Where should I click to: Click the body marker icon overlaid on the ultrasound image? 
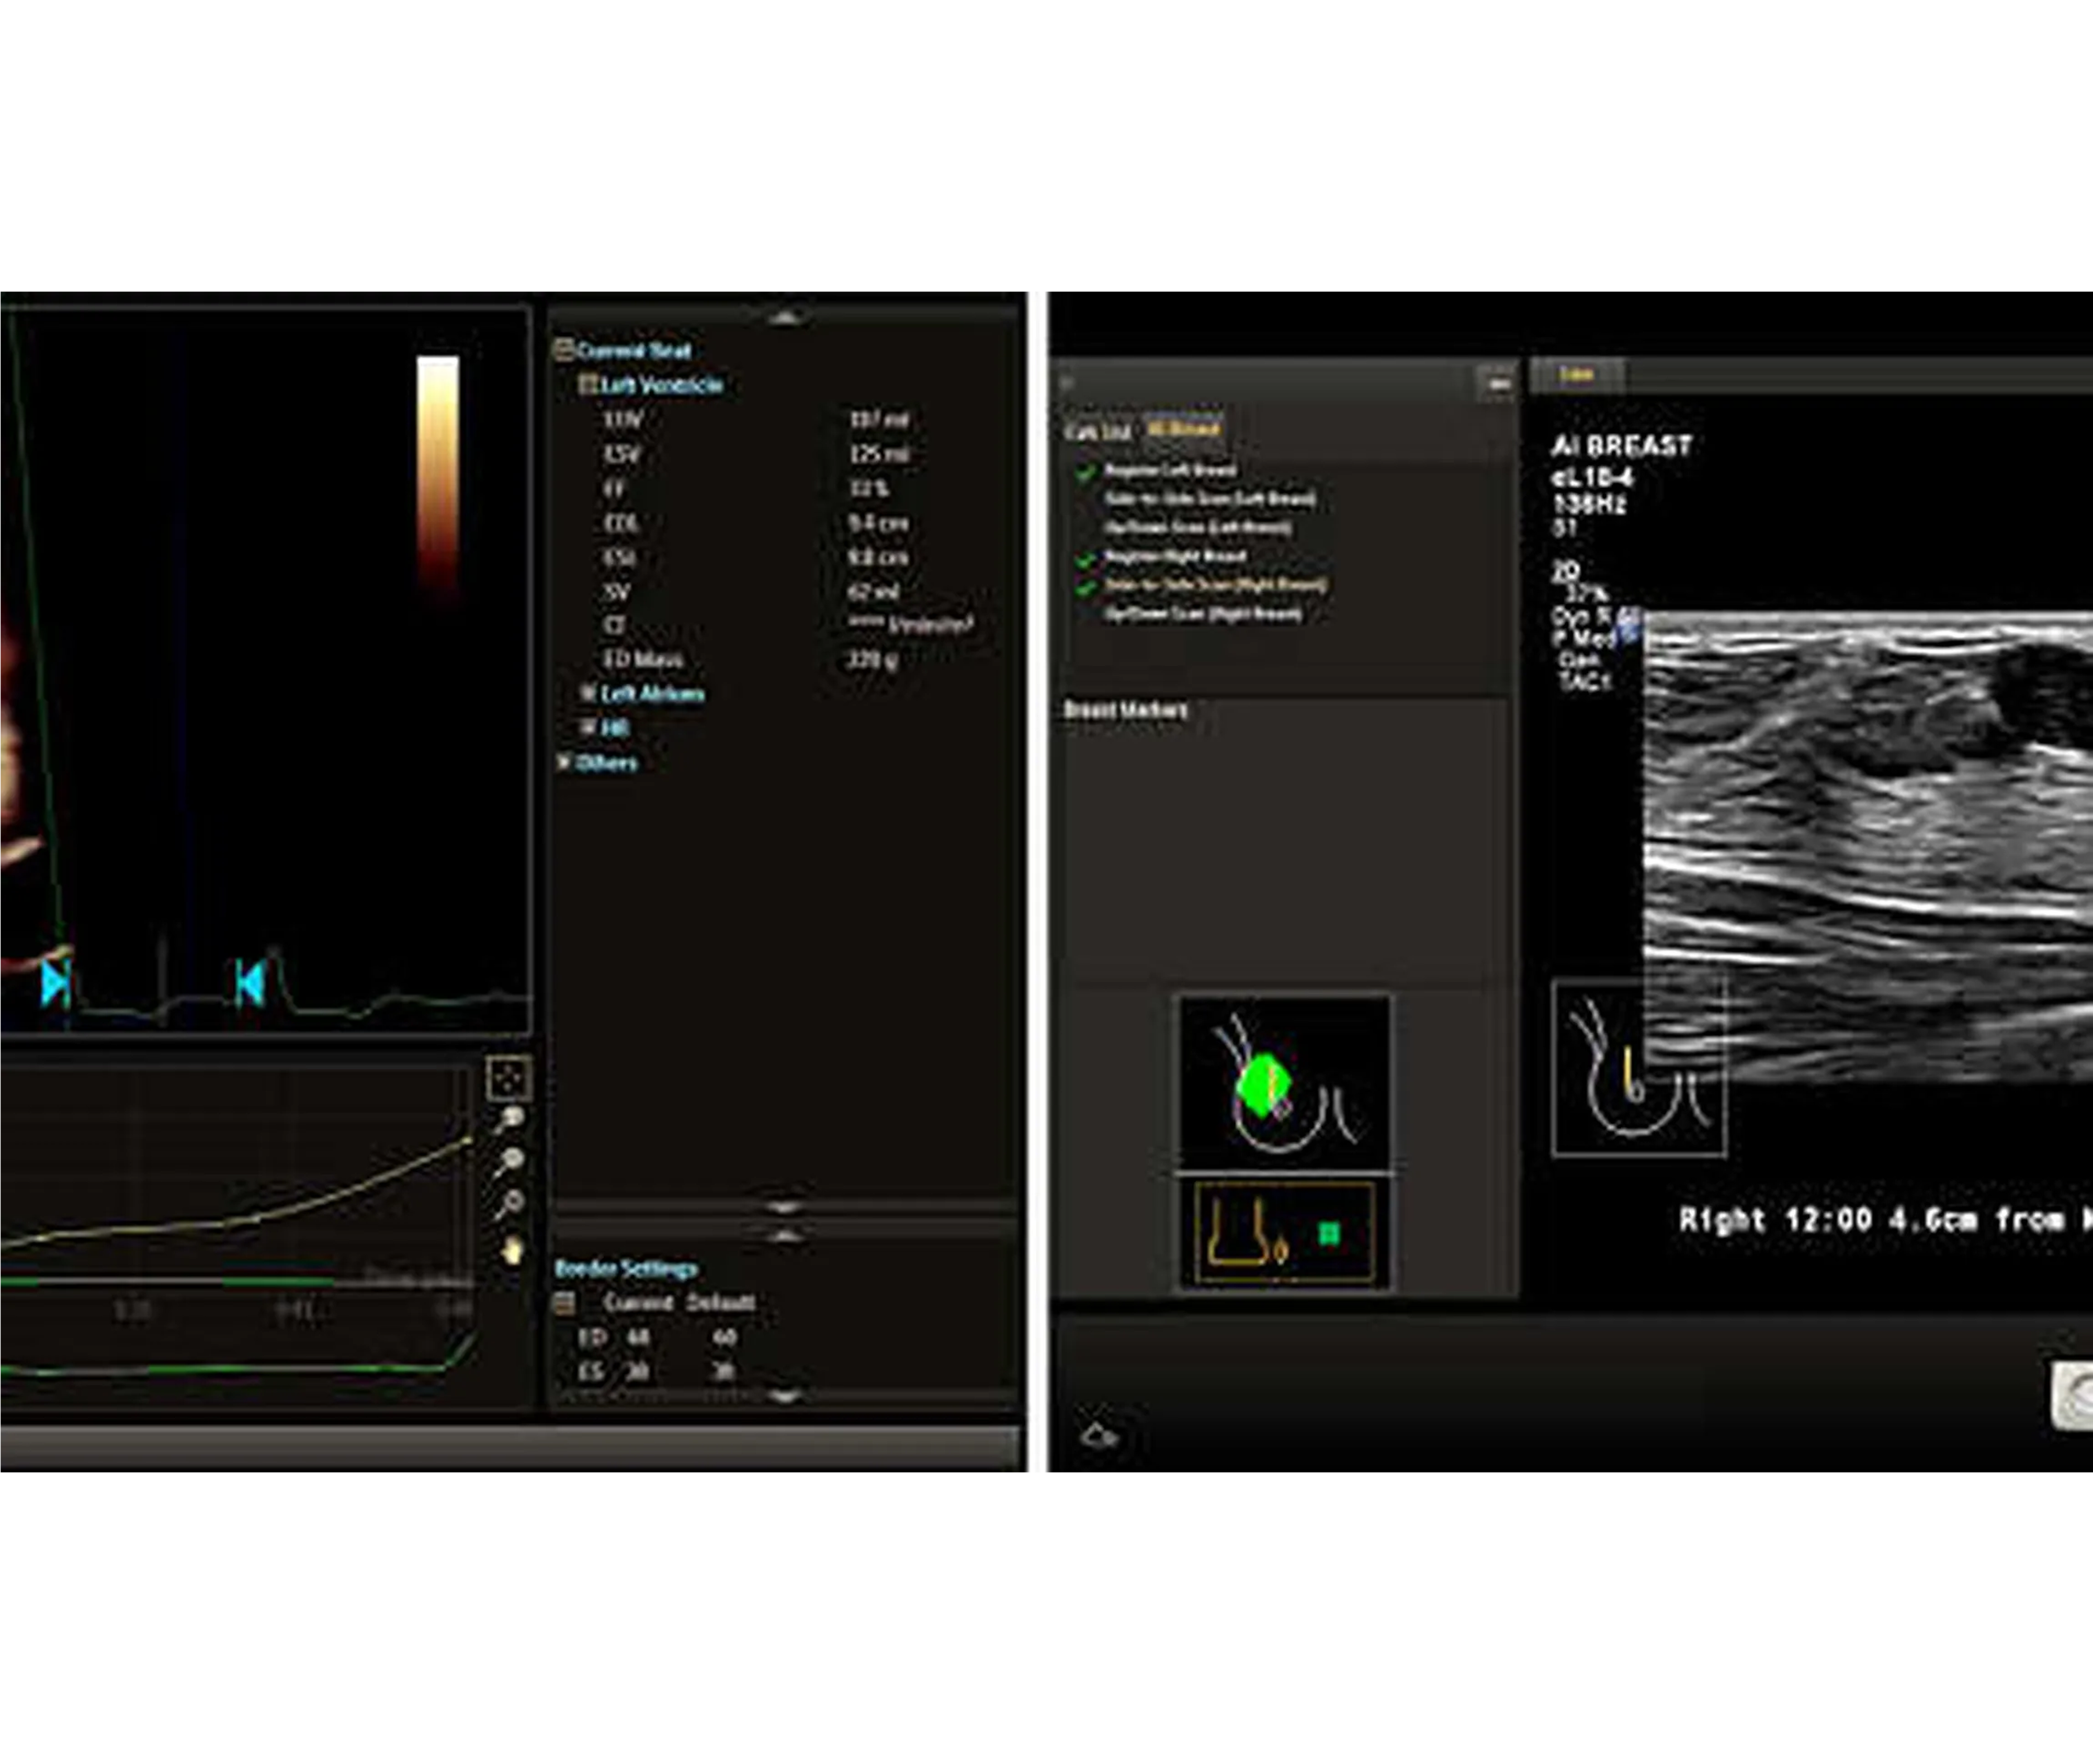click(x=1639, y=1069)
